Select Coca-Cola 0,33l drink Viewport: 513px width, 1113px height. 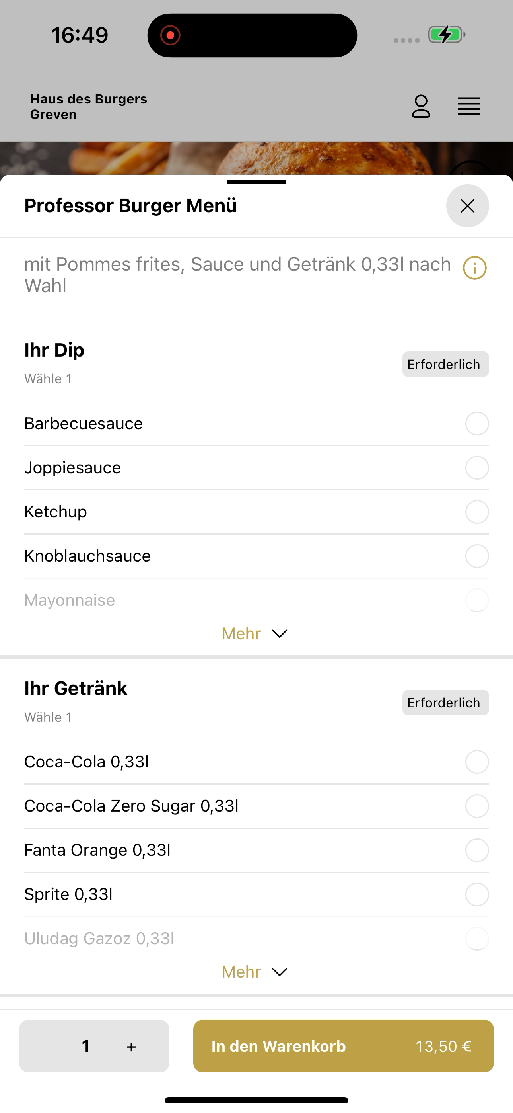(x=256, y=762)
